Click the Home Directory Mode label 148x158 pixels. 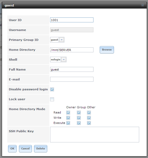tap(27, 109)
